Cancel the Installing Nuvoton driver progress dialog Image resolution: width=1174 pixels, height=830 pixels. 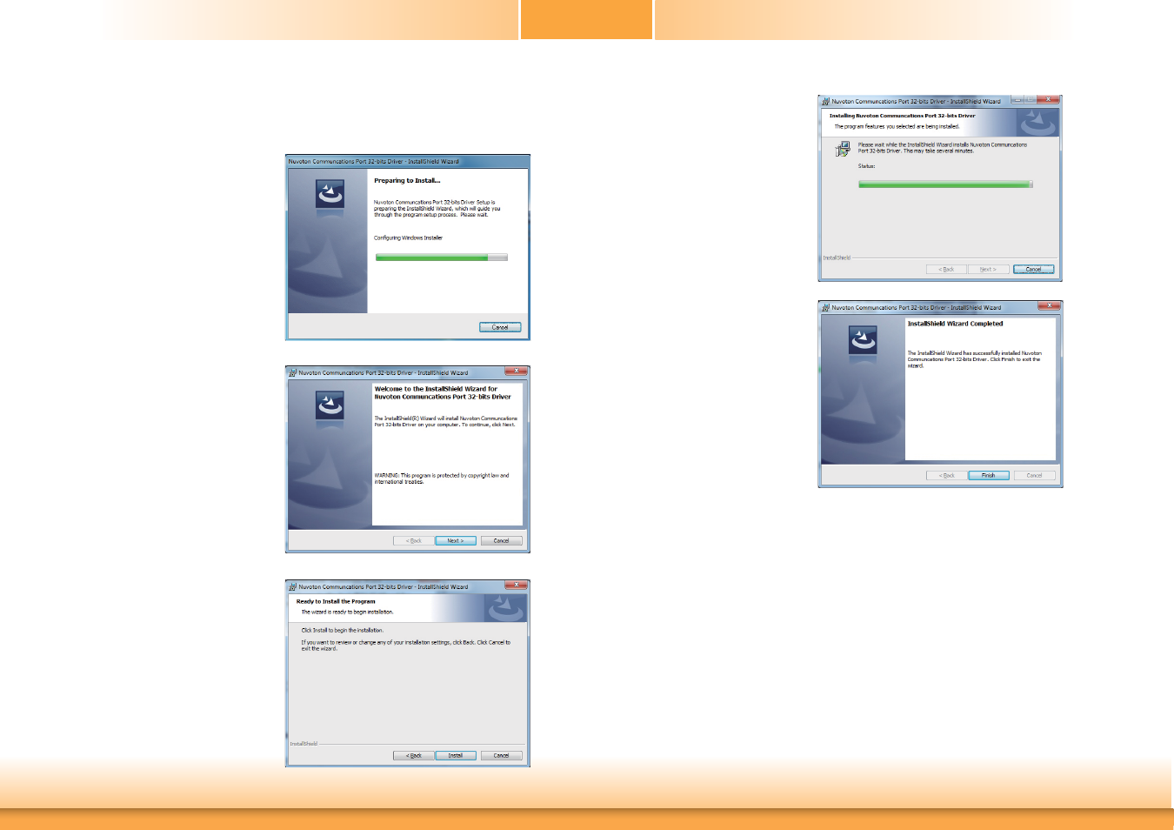pos(1034,269)
